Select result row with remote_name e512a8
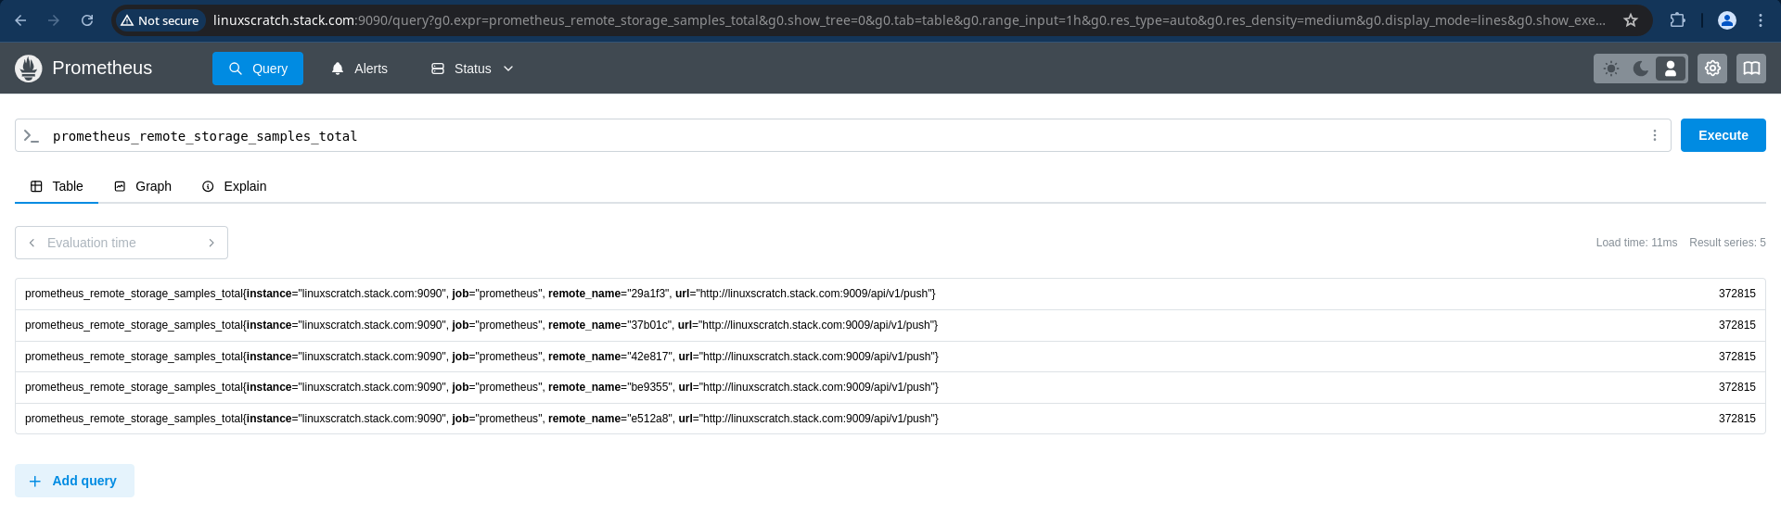Screen dimensions: 1781x514 click(x=890, y=419)
